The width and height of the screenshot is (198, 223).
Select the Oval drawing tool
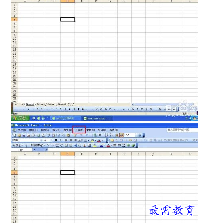(x=62, y=145)
